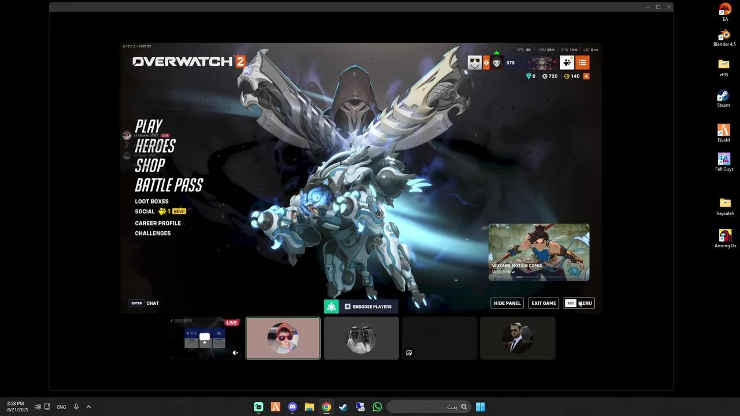Watch the Wuyang Motion Comic thumbnail
The image size is (740, 416).
[539, 252]
